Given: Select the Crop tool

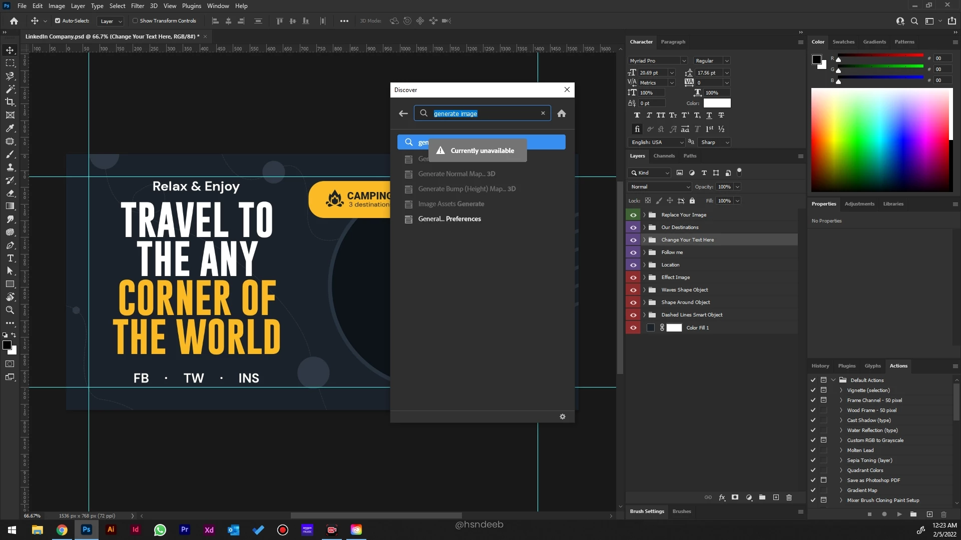Looking at the screenshot, I should pyautogui.click(x=10, y=102).
